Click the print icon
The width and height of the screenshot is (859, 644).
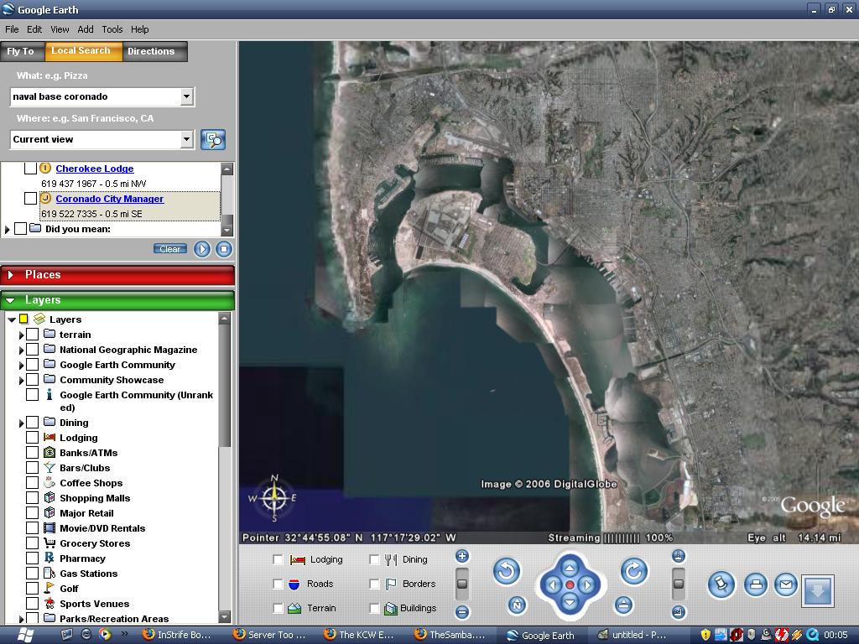tap(755, 584)
